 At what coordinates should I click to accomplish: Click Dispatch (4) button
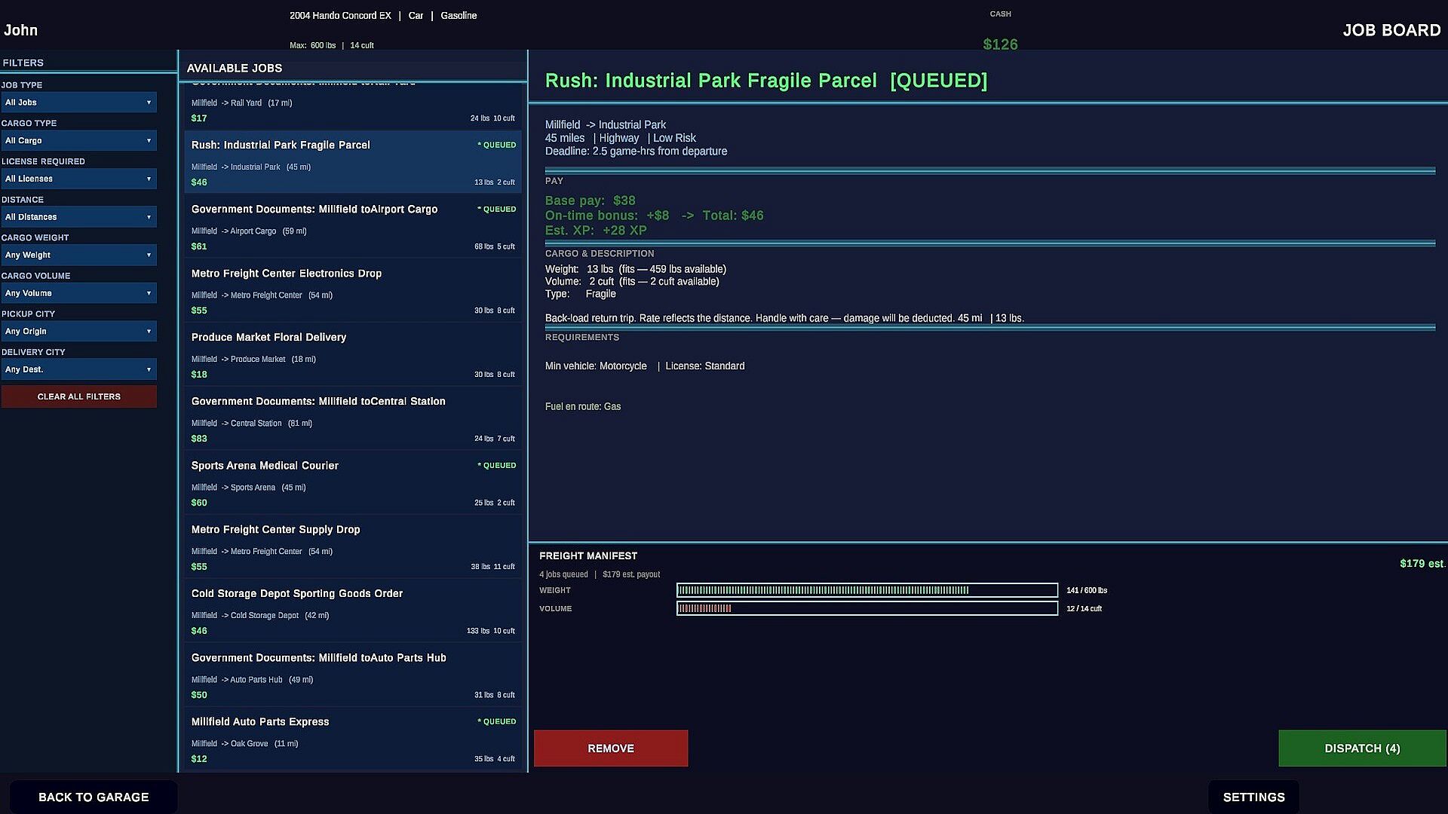click(x=1362, y=748)
